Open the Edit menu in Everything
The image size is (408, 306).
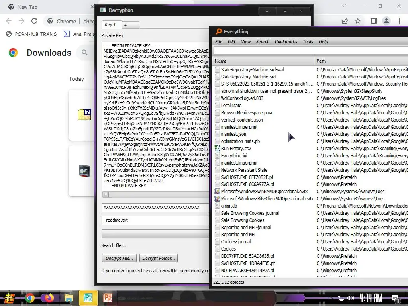click(231, 41)
